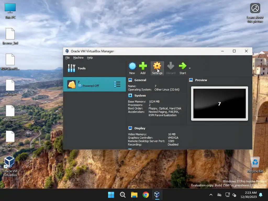268x201 pixels.
Task: Open taskbar Search
Action: 123,195
